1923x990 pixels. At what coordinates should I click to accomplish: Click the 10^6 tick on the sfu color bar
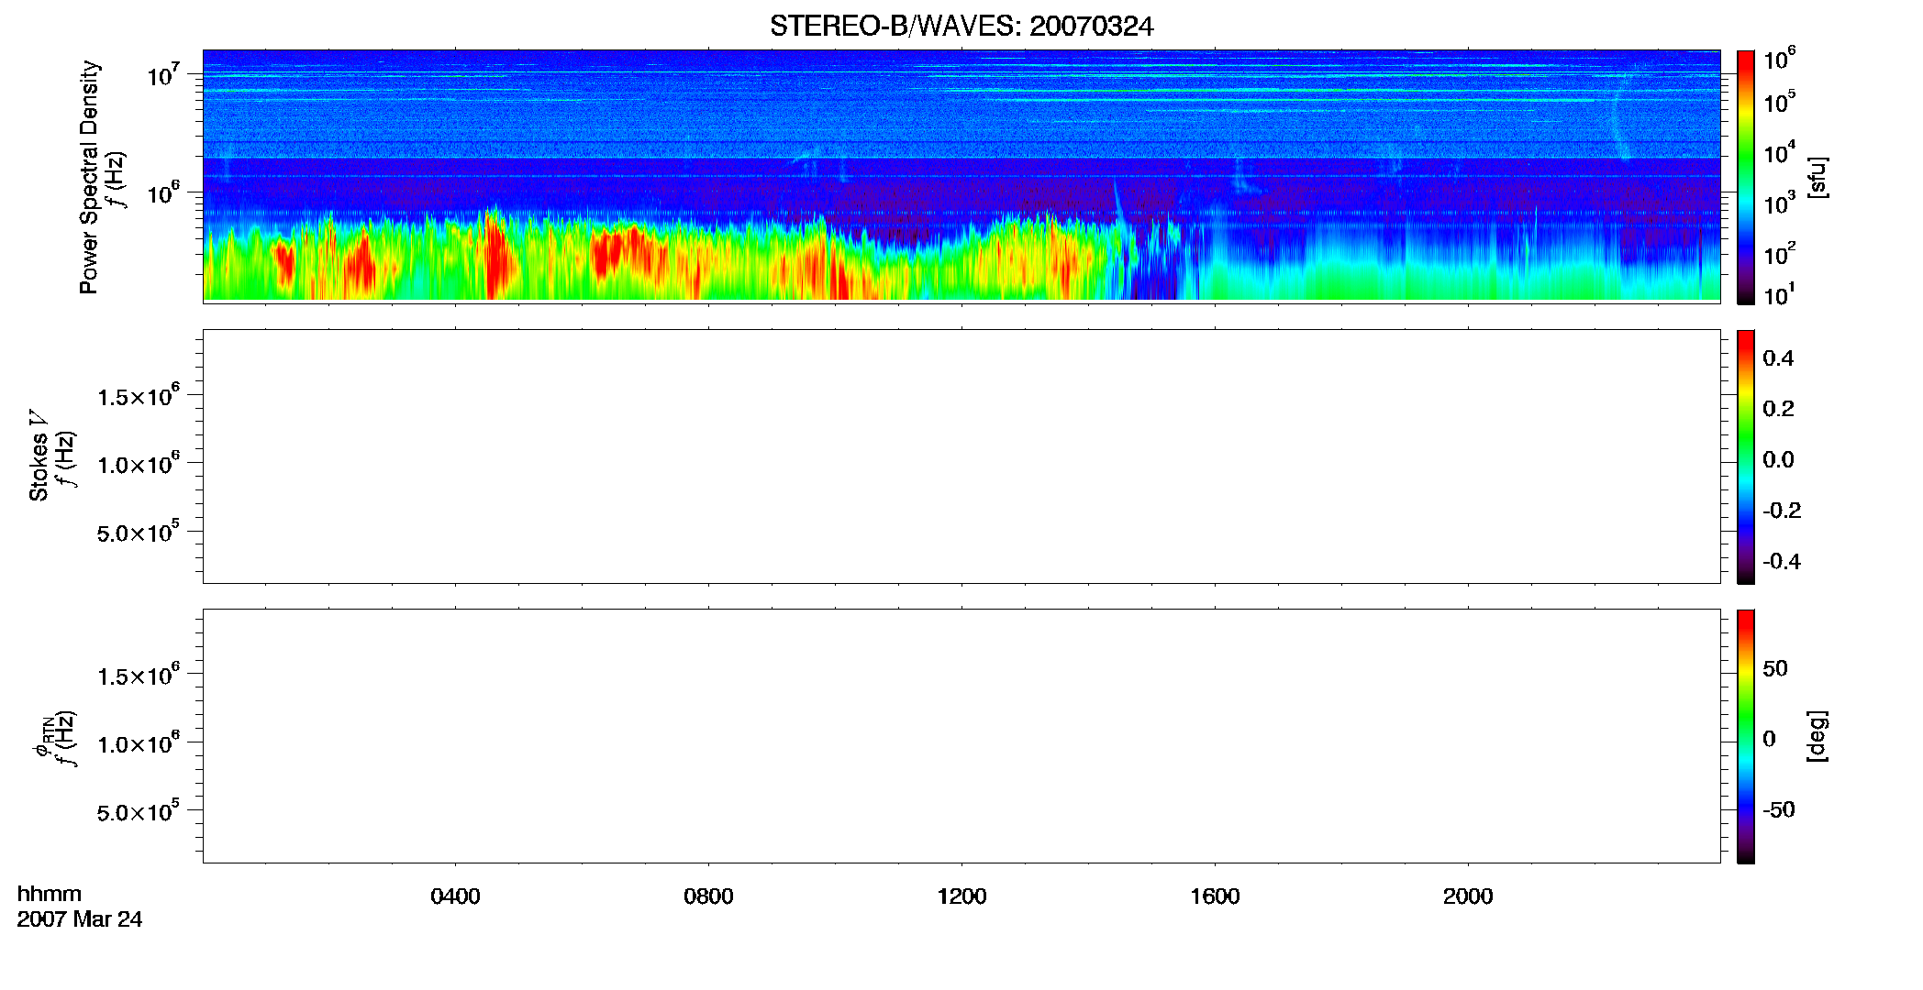1780,60
